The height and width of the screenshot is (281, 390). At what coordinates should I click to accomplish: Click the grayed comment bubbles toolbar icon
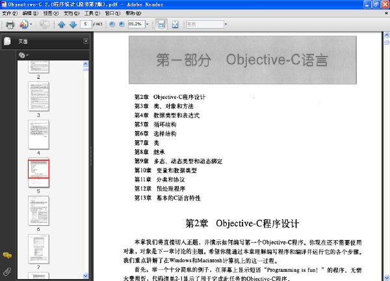(x=44, y=24)
